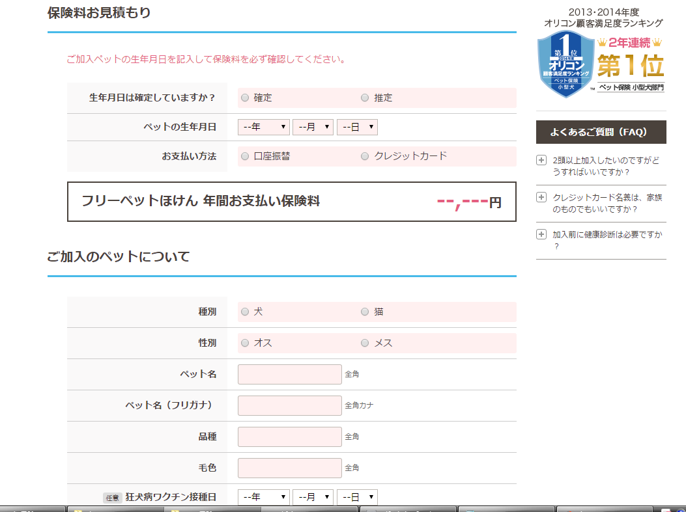Click the 品種 input field
Image resolution: width=686 pixels, height=512 pixels.
290,437
